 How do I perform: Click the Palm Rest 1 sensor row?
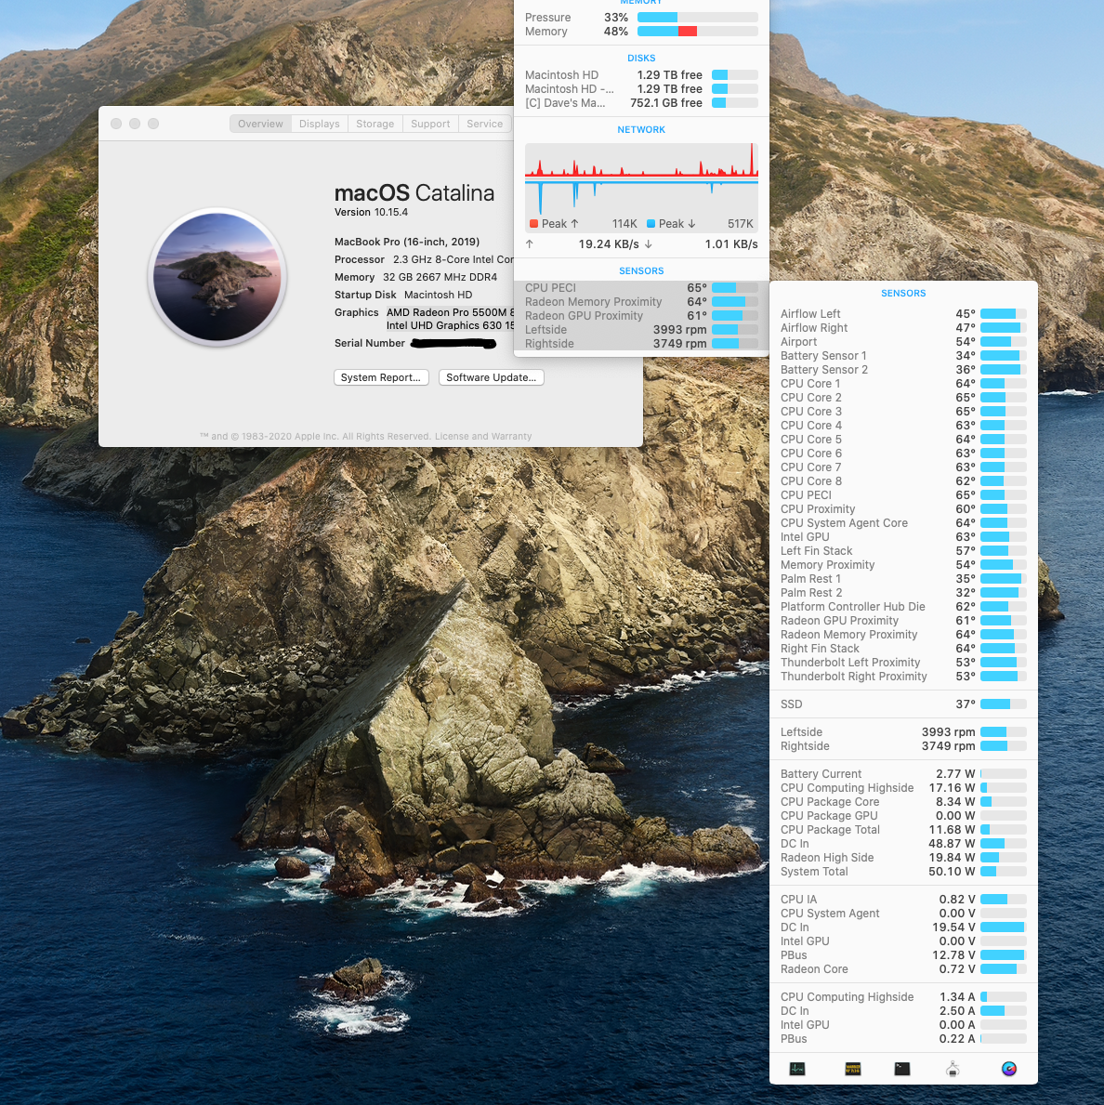tap(903, 579)
